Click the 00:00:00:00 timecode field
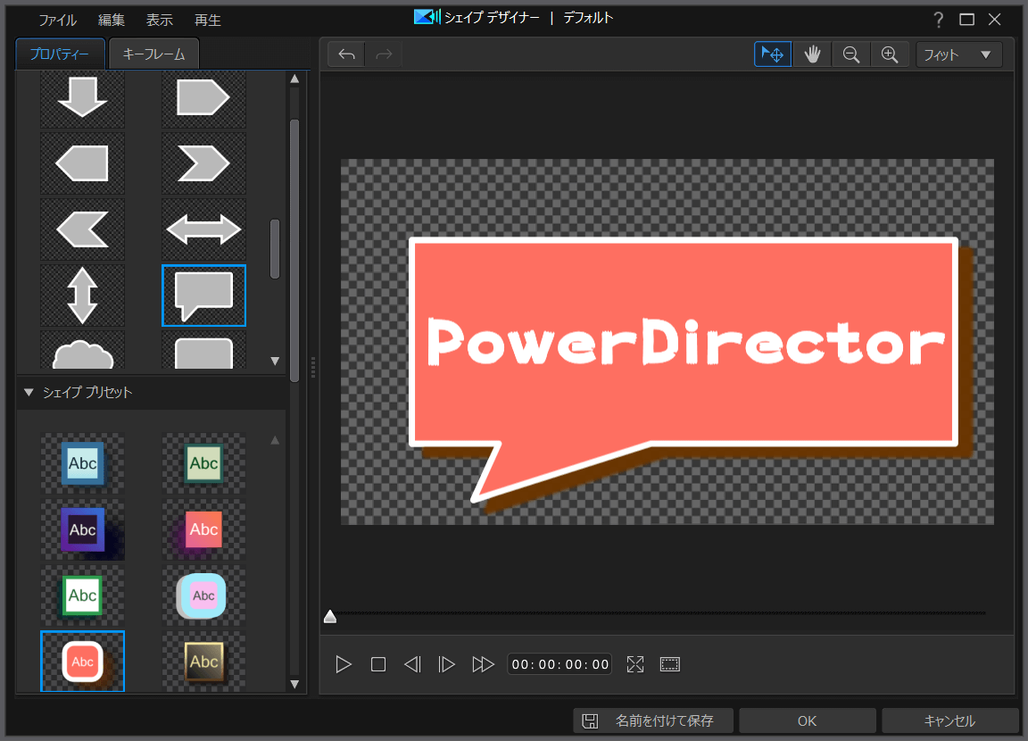The image size is (1028, 741). pos(560,664)
